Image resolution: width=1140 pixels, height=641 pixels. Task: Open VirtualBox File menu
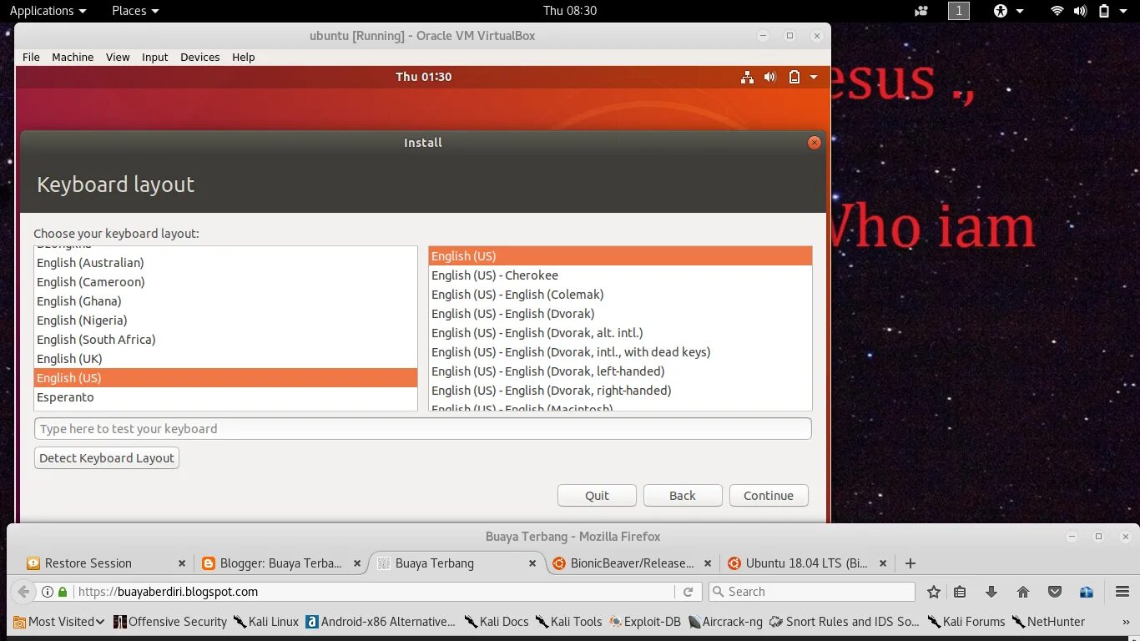click(x=31, y=58)
